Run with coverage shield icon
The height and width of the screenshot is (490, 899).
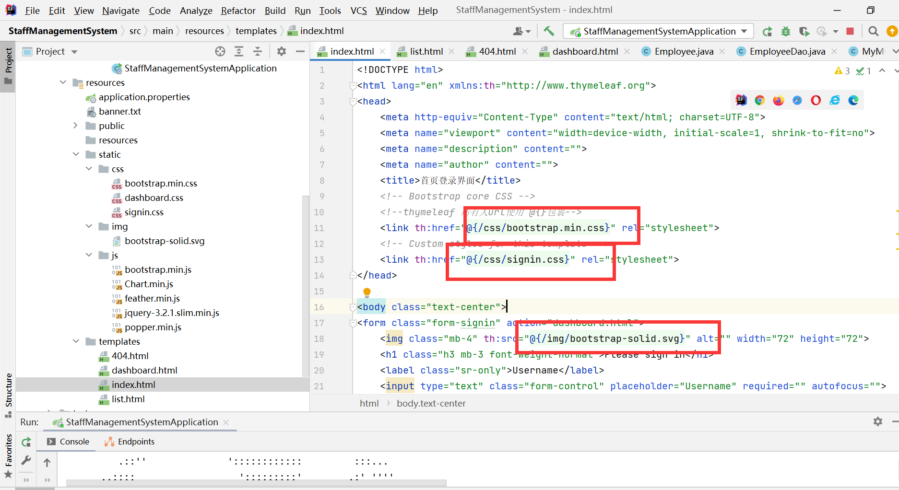[804, 31]
